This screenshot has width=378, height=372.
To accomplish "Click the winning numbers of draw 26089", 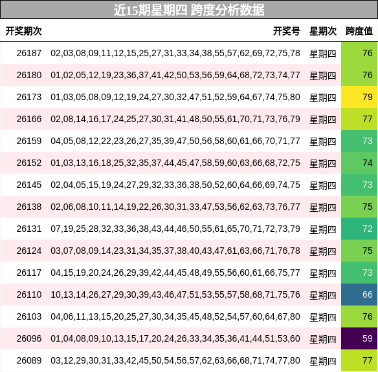I will (175, 360).
